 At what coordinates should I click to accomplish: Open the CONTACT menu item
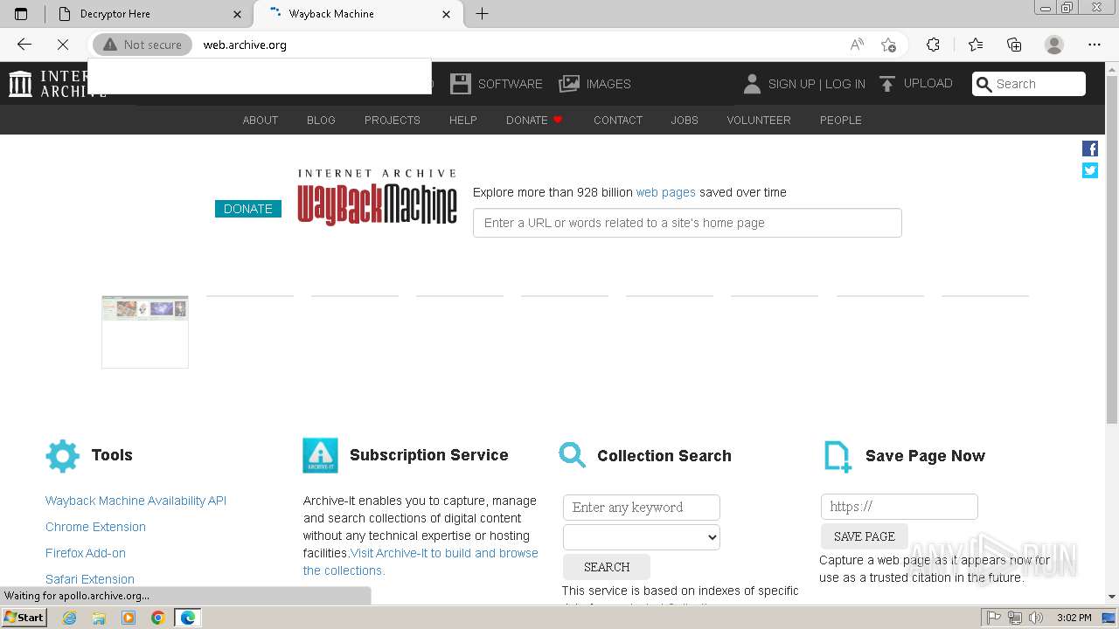(x=618, y=120)
